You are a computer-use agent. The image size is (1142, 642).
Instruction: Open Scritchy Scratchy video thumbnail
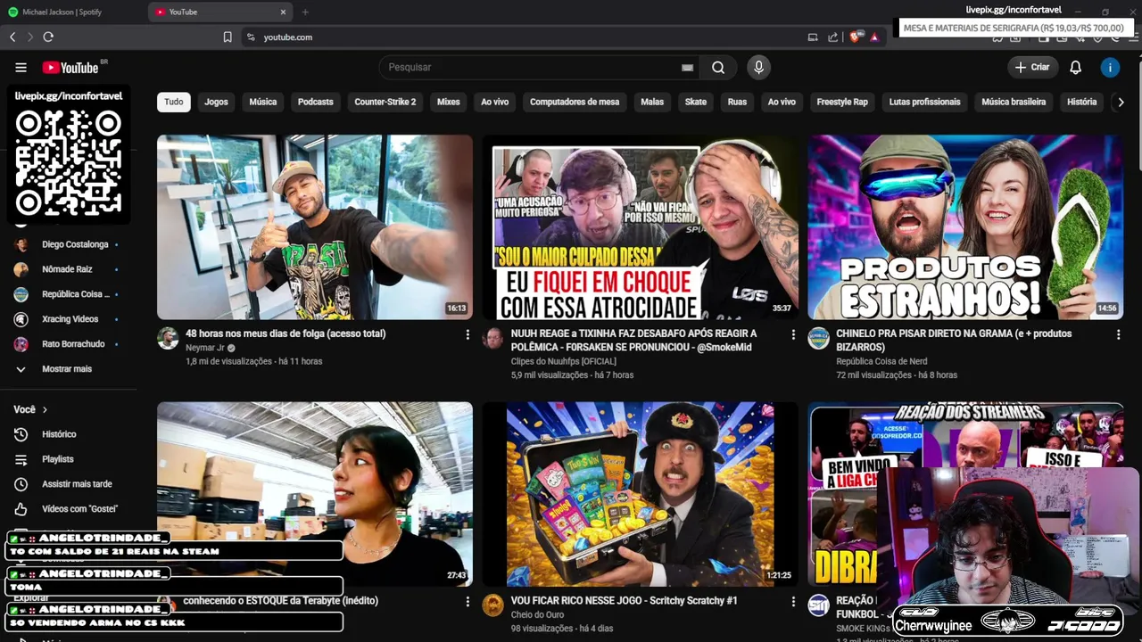pyautogui.click(x=641, y=494)
